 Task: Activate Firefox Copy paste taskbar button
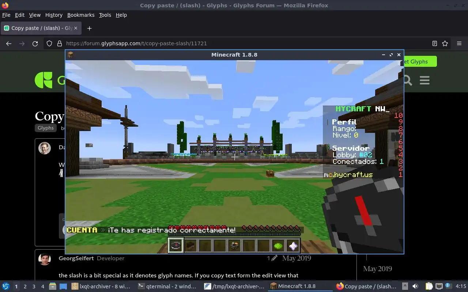coord(367,286)
